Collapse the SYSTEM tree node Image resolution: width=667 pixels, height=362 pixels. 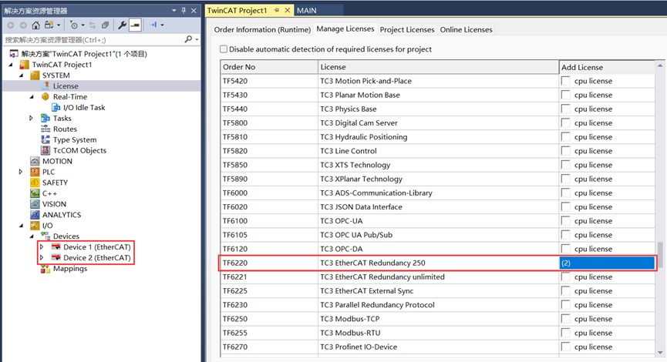[x=22, y=75]
